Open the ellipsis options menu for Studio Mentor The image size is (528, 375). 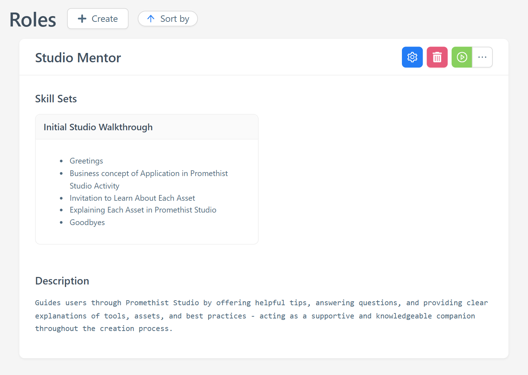coord(483,57)
